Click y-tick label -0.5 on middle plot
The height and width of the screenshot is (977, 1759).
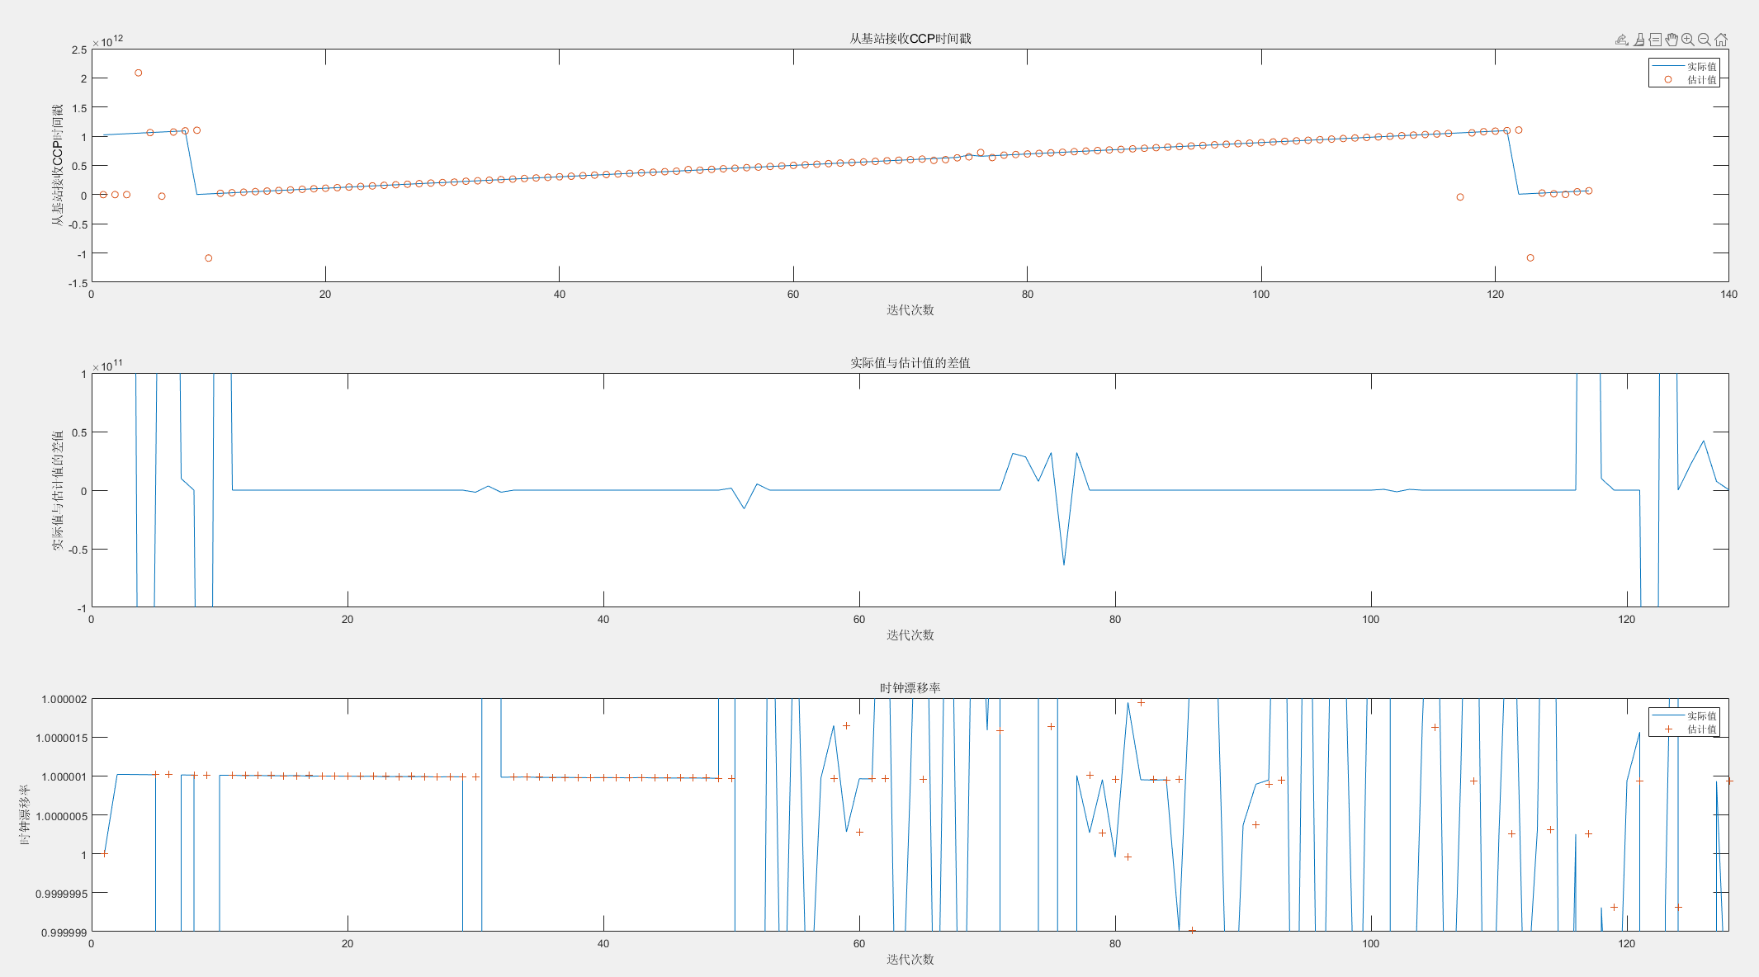(x=78, y=550)
